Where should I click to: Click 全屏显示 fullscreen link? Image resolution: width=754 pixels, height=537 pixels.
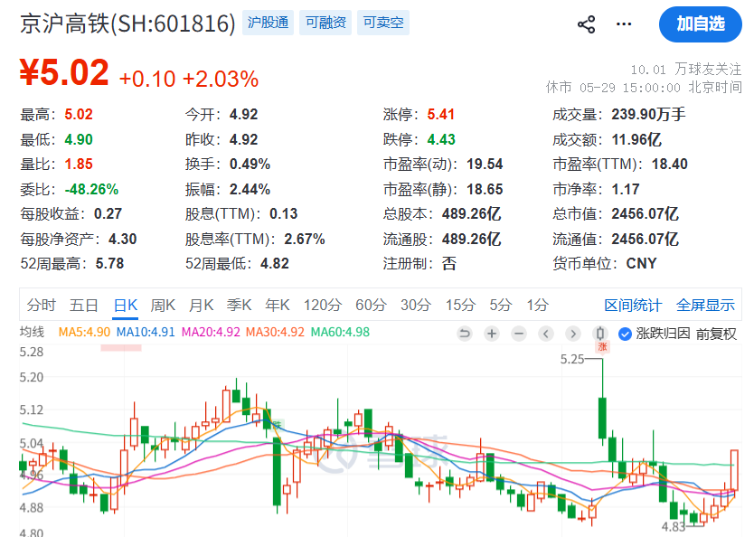click(x=705, y=306)
